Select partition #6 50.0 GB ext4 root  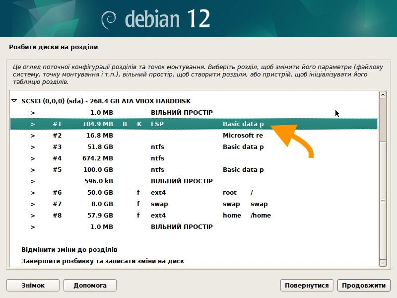(x=194, y=192)
